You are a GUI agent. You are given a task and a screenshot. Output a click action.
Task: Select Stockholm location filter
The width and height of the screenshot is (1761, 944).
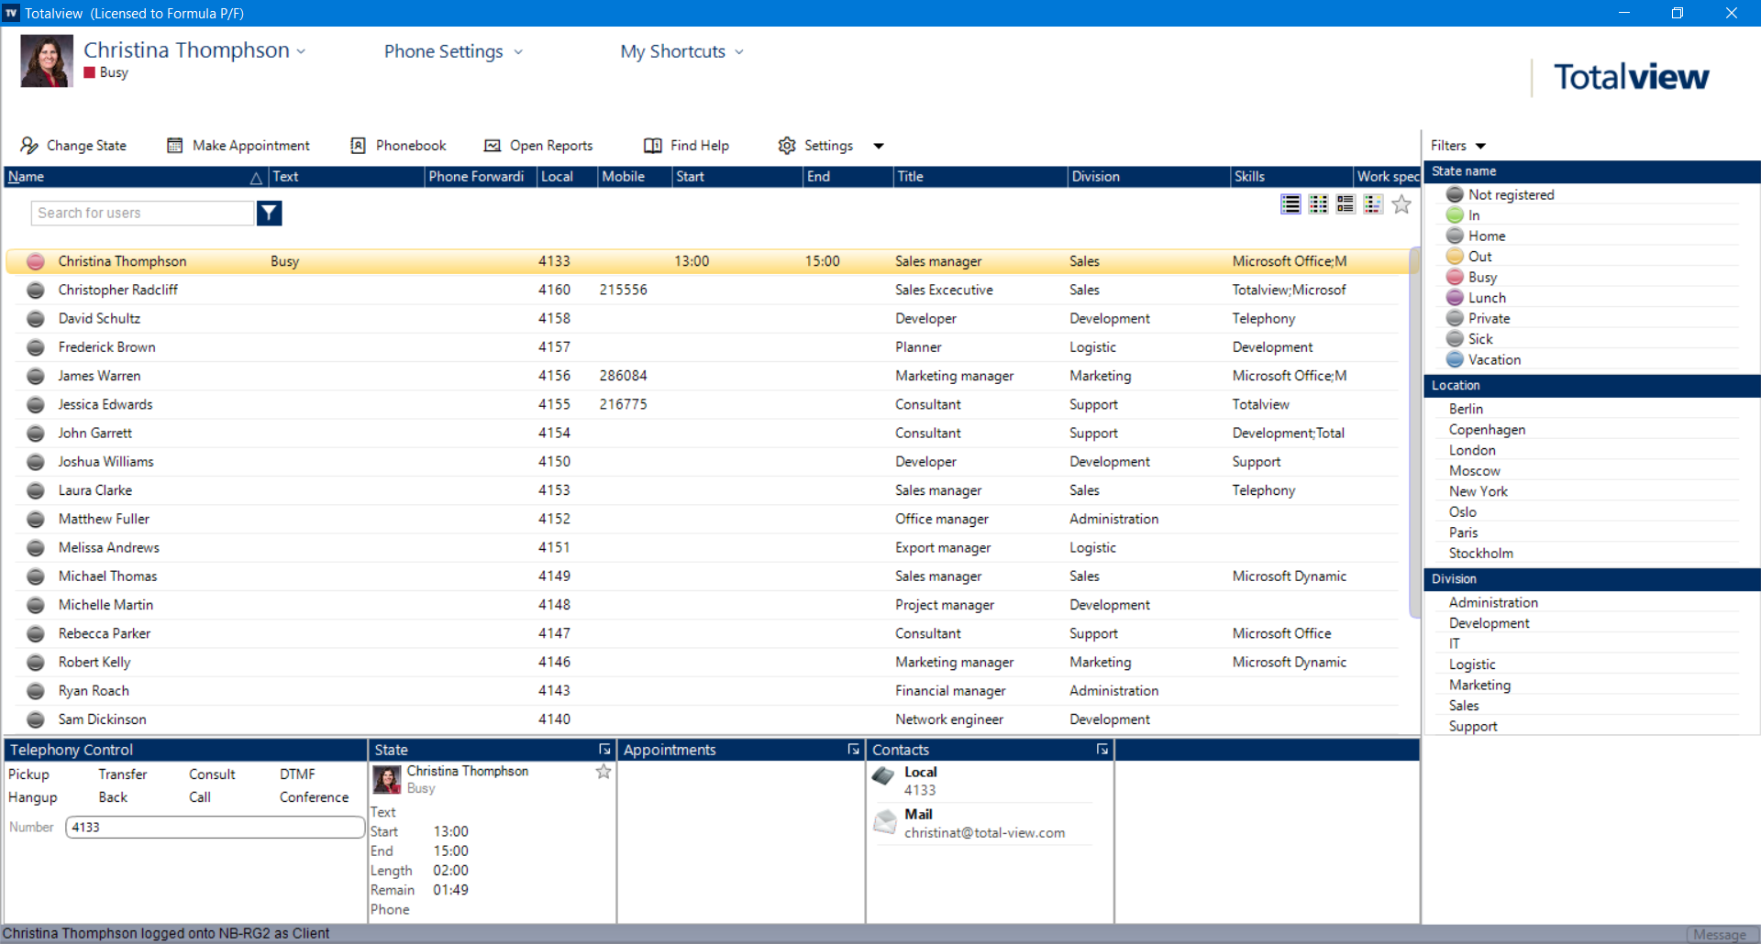[x=1480, y=554]
